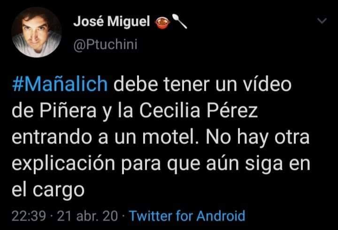Visit the @Ptuchini handle profile
338x230 pixels.
(x=106, y=45)
